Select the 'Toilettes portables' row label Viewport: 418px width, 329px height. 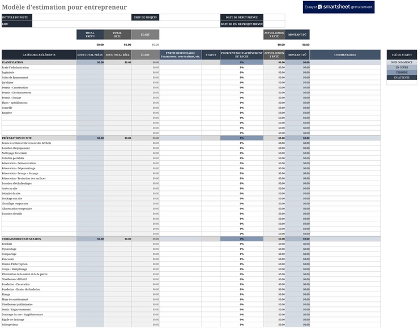pos(13,159)
